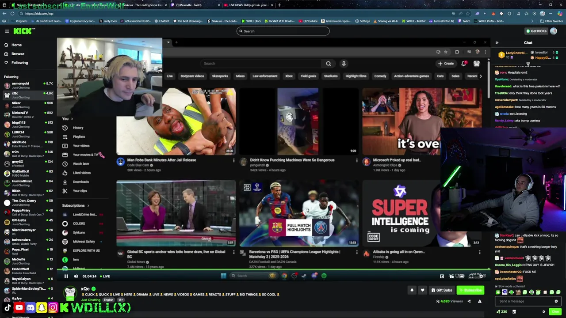
Task: Click the Just Chatting category link
Action: pyautogui.click(x=90, y=300)
